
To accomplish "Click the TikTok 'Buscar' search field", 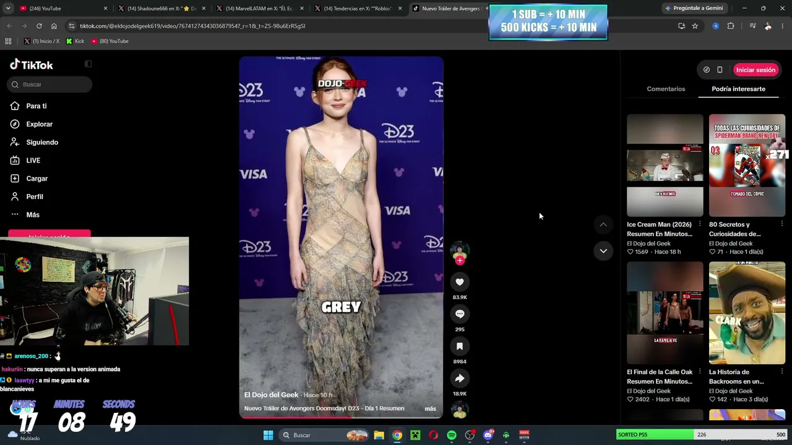I will pyautogui.click(x=50, y=85).
